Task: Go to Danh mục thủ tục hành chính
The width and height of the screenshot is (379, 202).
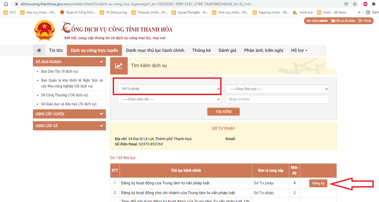Action: click(x=155, y=50)
